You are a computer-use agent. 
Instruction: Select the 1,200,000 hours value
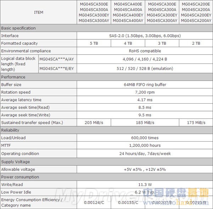145,145
